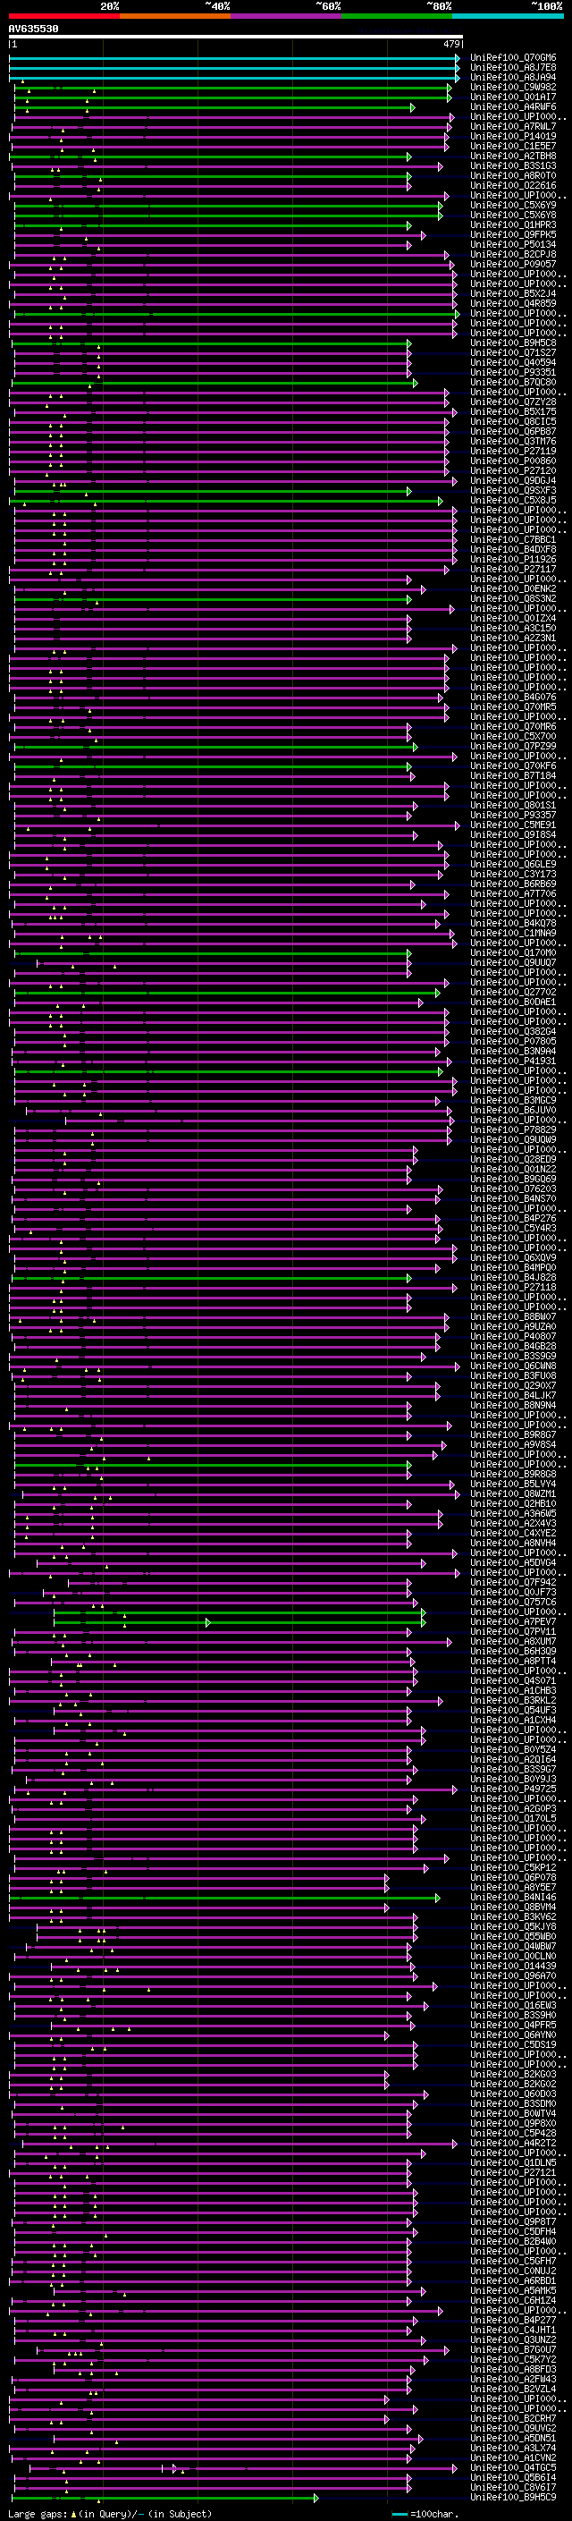Select hit UniRef100_B4G076
The height and width of the screenshot is (2521, 572).
click(513, 698)
